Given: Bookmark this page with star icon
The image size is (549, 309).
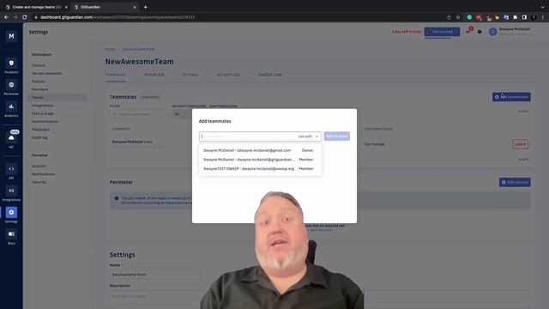Looking at the screenshot, I should [x=458, y=17].
